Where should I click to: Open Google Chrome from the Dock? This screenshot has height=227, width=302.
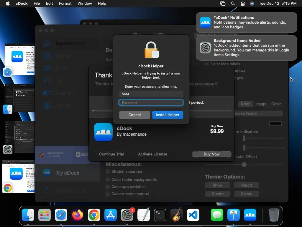94,215
